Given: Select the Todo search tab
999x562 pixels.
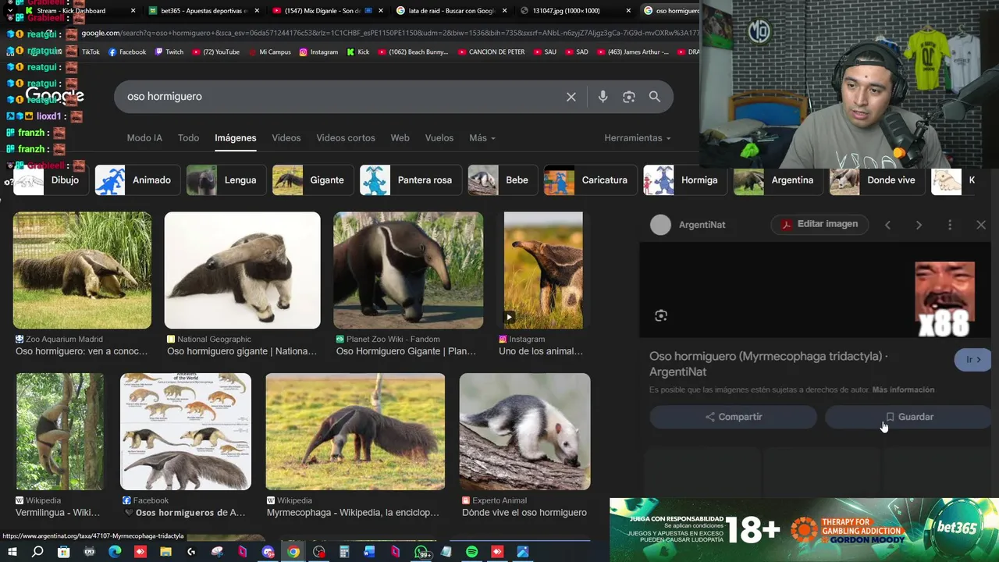Looking at the screenshot, I should click(188, 138).
